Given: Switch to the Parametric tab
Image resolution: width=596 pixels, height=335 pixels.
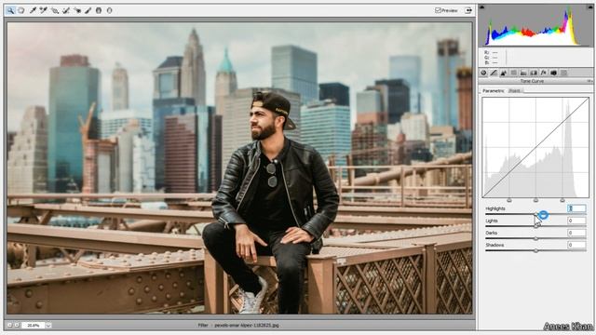Looking at the screenshot, I should click(x=494, y=91).
